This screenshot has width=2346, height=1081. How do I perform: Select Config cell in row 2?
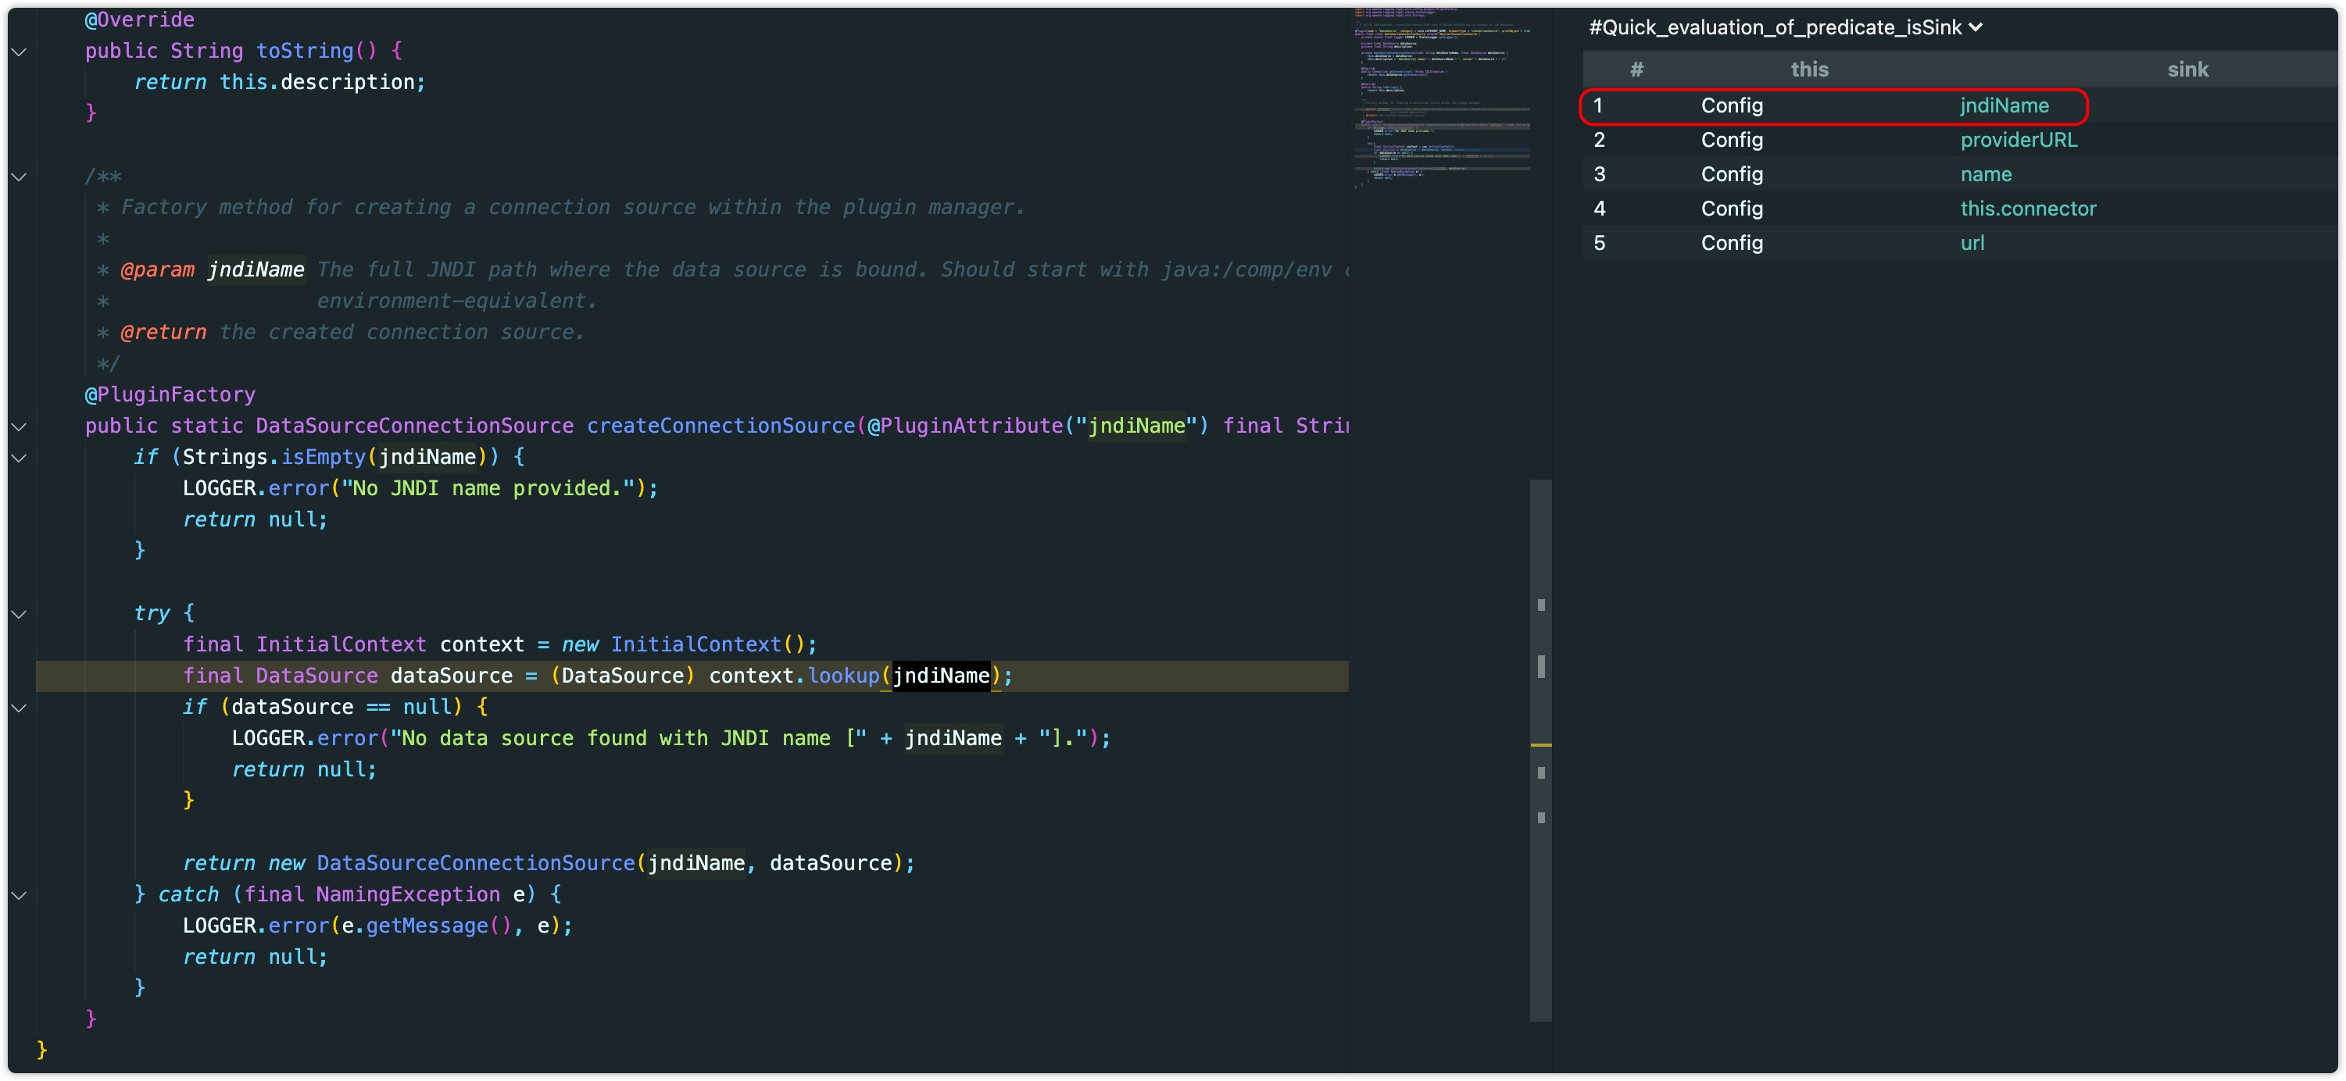coord(1733,140)
